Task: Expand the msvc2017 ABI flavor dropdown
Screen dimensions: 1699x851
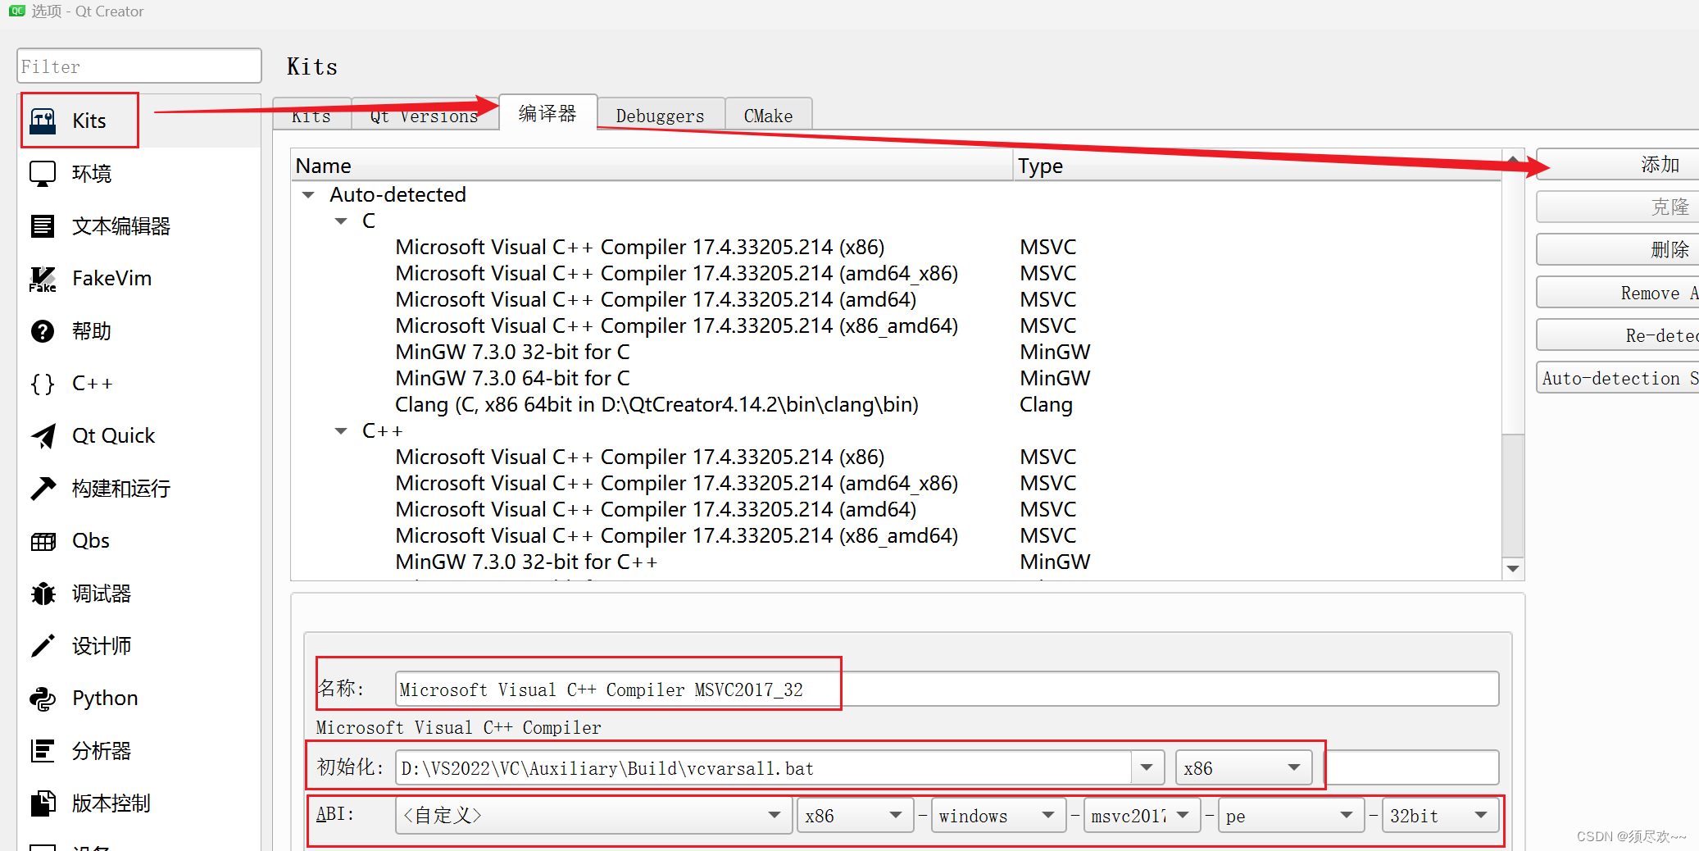Action: (1183, 816)
